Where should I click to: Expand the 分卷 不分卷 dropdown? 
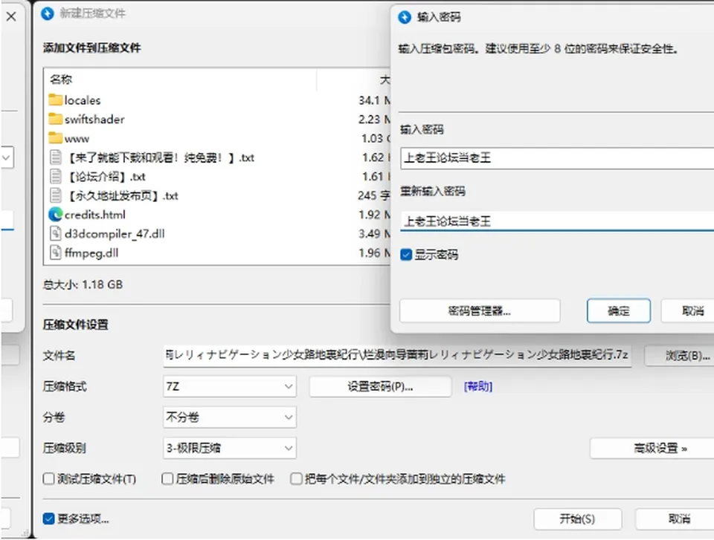[x=230, y=417]
